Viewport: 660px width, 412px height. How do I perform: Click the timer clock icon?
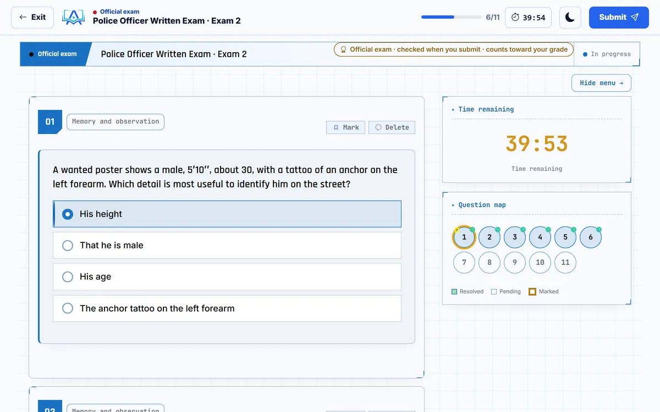click(515, 18)
